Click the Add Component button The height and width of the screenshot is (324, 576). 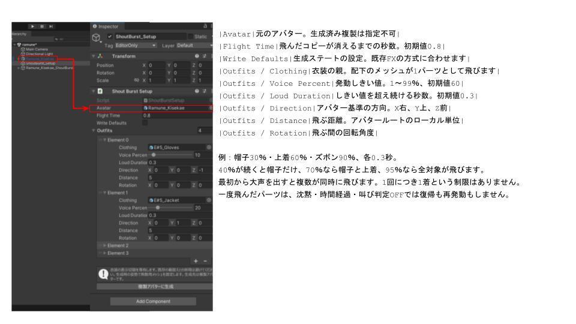pos(153,301)
